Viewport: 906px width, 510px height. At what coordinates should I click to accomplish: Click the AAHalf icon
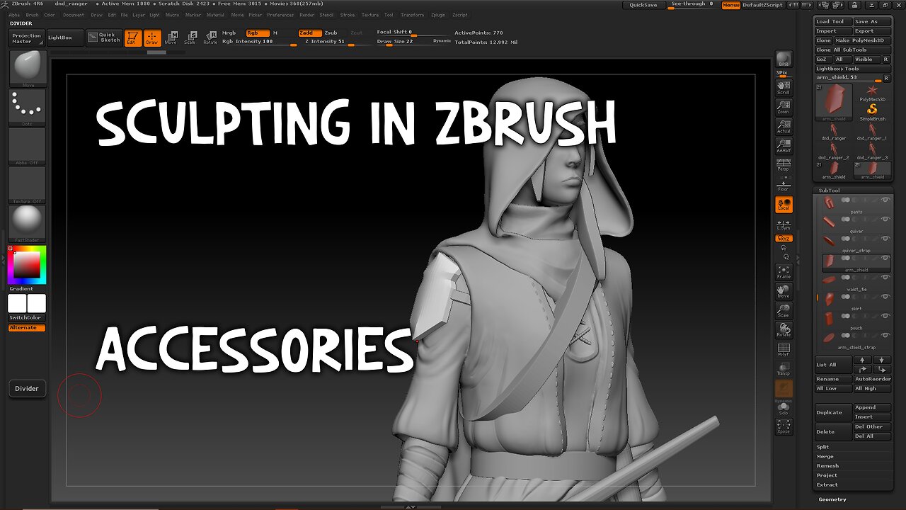click(784, 145)
